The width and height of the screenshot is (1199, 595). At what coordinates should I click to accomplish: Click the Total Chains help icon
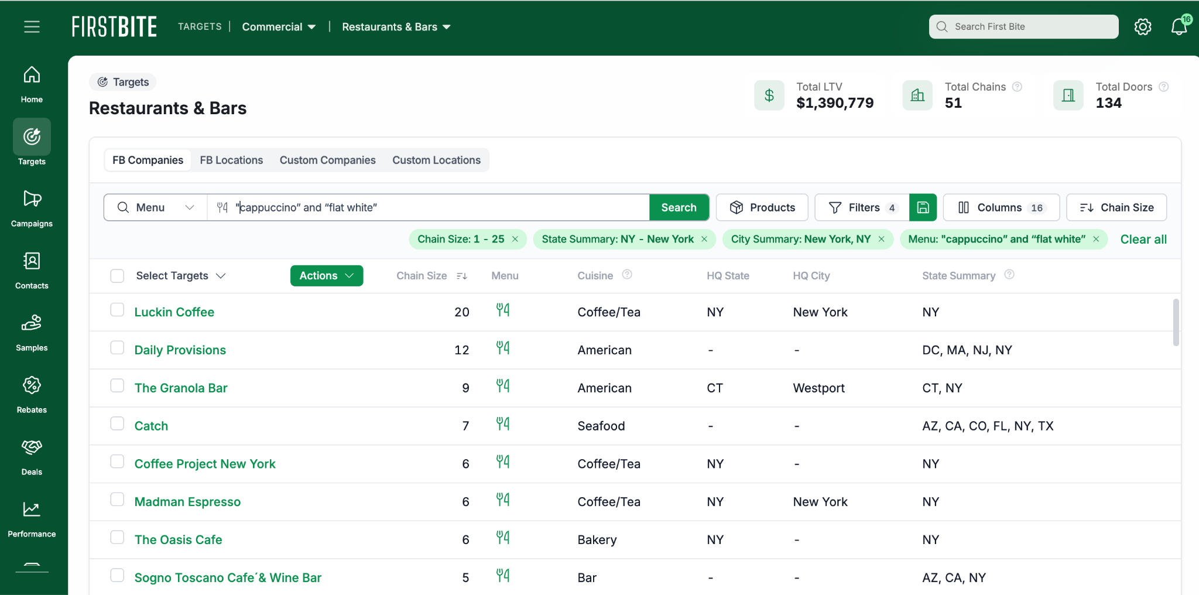point(1018,87)
